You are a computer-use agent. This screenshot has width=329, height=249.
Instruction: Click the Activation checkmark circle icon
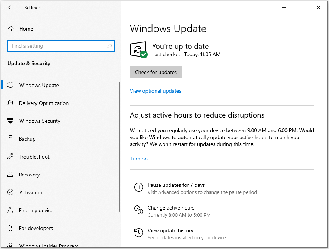pyautogui.click(x=10, y=192)
